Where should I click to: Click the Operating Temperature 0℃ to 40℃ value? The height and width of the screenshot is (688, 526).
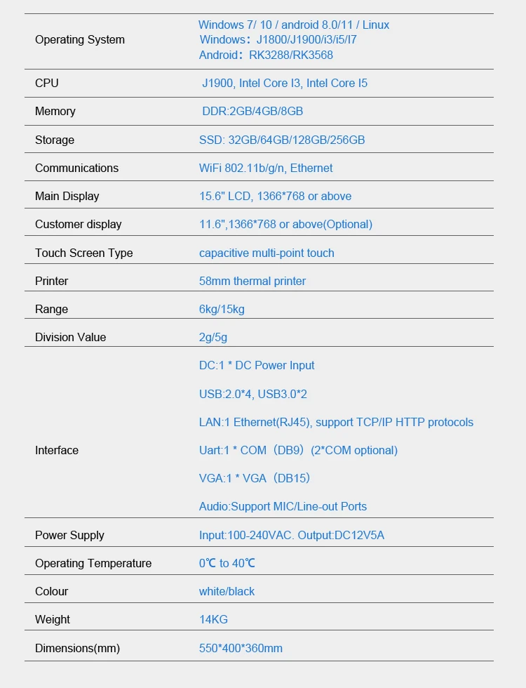227,563
